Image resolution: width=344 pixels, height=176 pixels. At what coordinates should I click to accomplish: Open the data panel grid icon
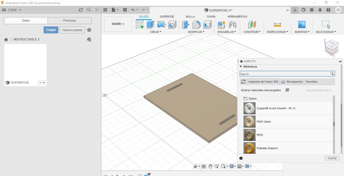pos(105,10)
